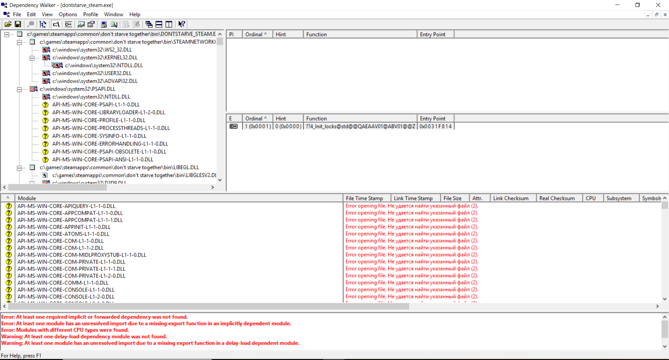The width and height of the screenshot is (669, 360).
Task: Click the Context Help arrow-question icon
Action: coord(182,24)
